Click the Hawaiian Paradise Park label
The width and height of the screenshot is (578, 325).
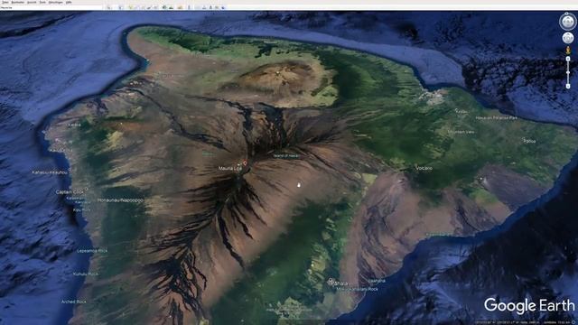(496, 118)
